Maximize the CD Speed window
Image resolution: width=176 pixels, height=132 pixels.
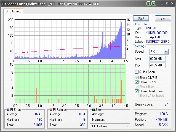(167, 4)
